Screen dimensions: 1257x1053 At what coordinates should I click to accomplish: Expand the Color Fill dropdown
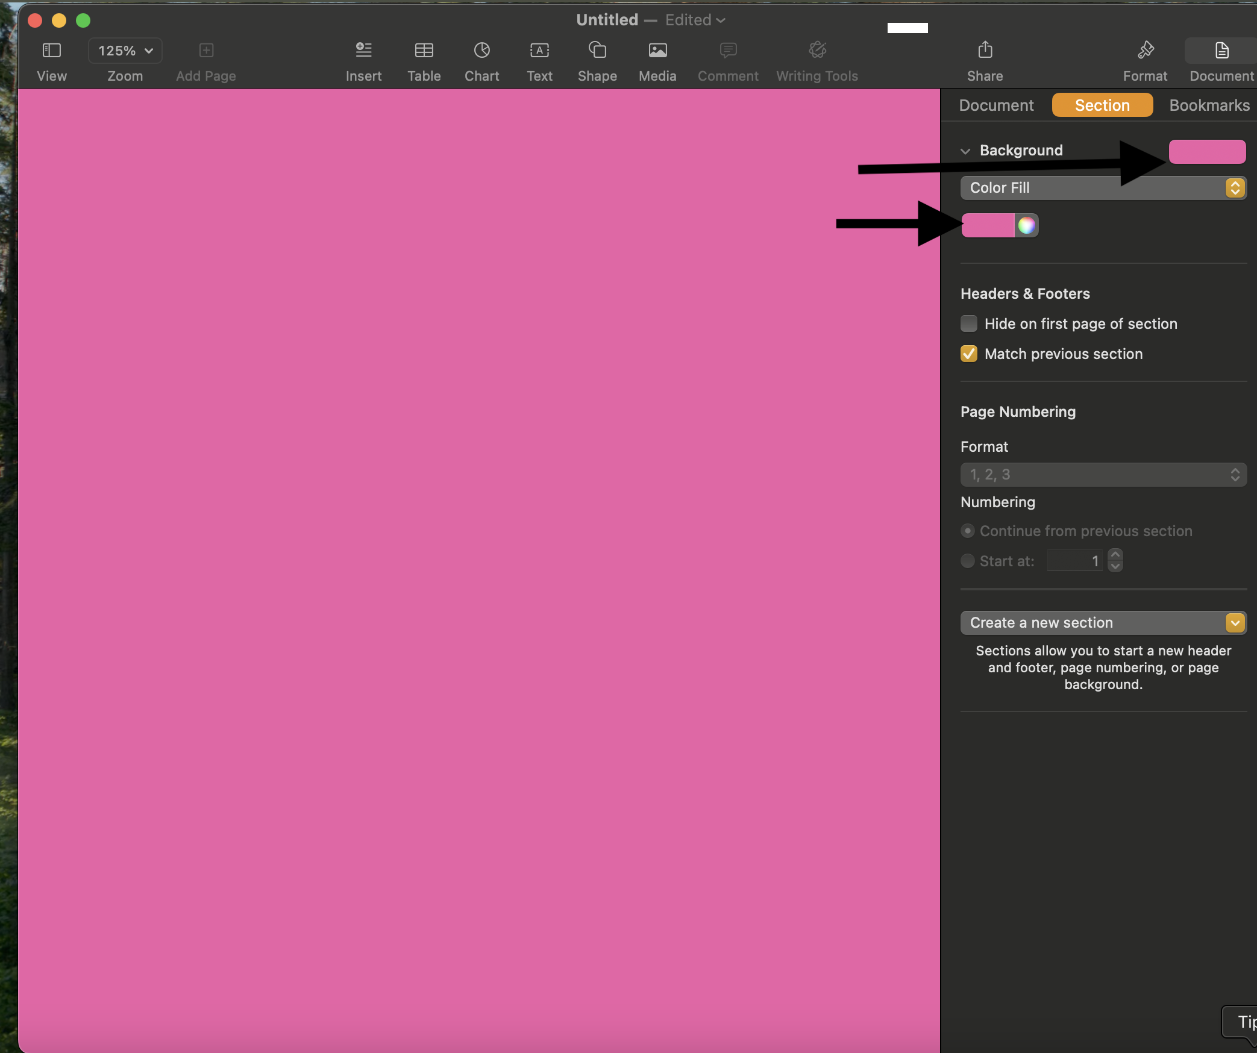(x=1236, y=187)
